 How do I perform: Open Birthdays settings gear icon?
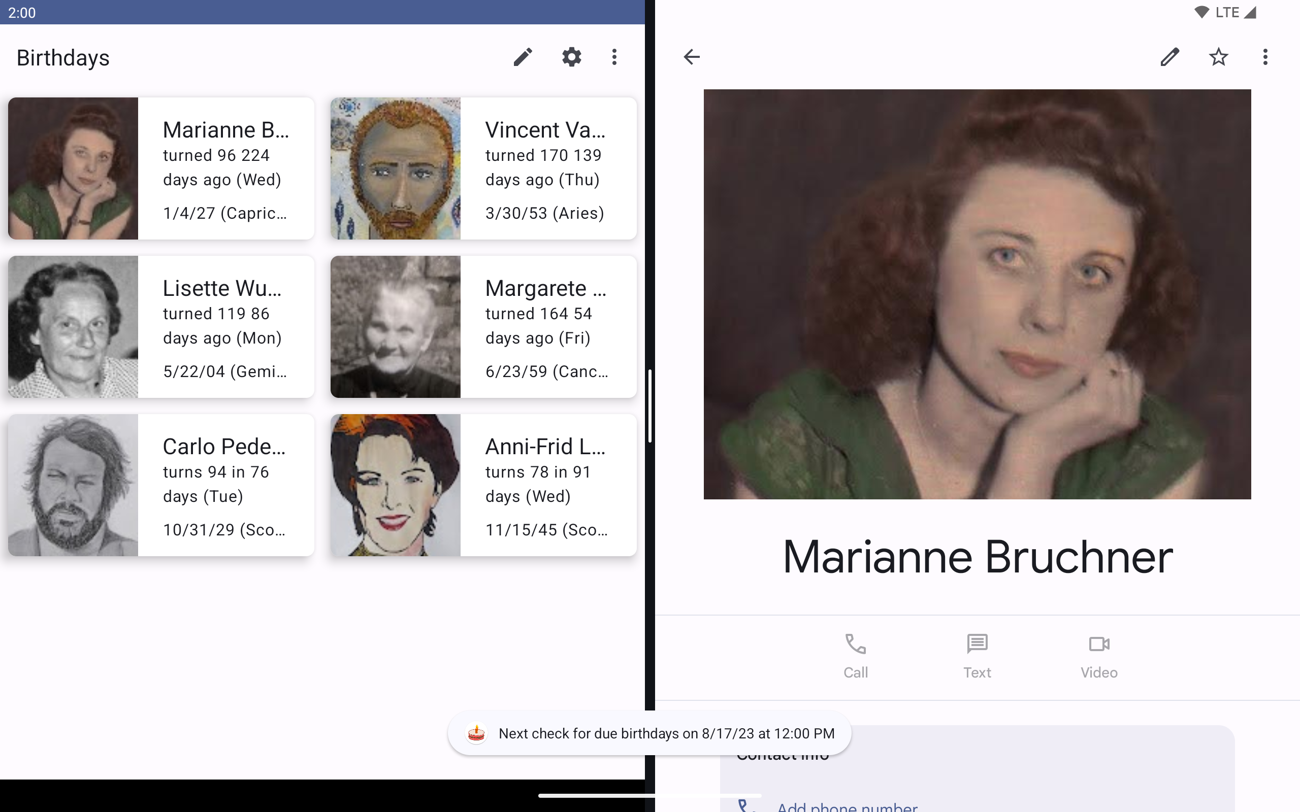click(571, 57)
